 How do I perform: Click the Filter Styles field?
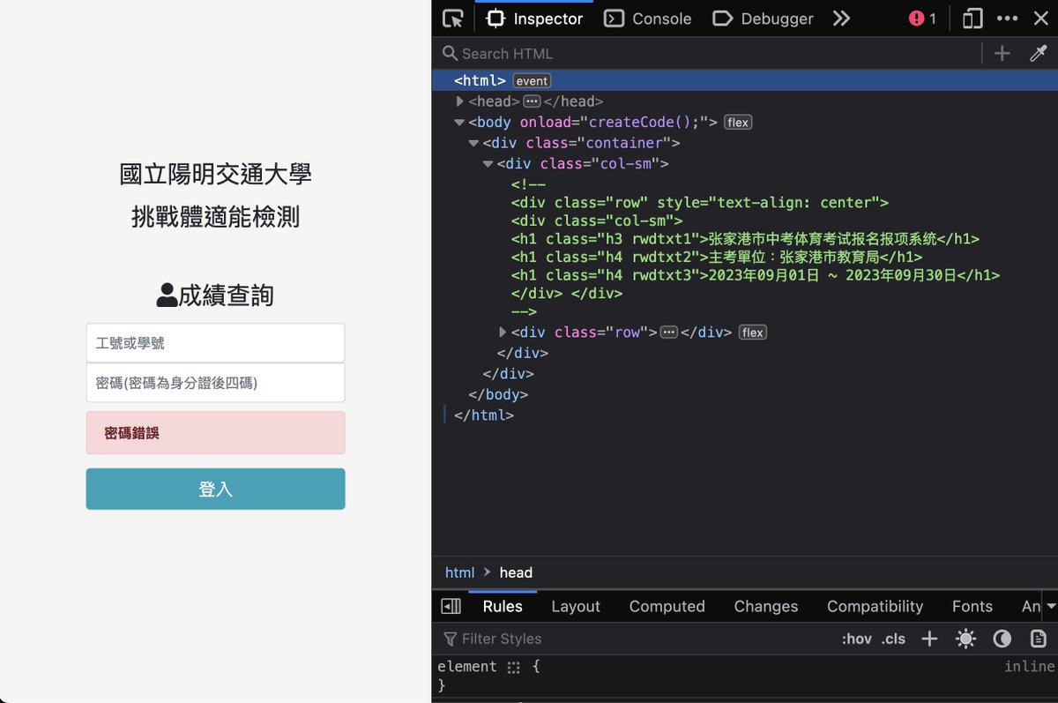(635, 639)
